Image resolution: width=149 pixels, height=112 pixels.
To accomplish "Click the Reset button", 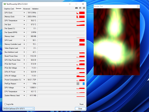I will click(81, 104).
